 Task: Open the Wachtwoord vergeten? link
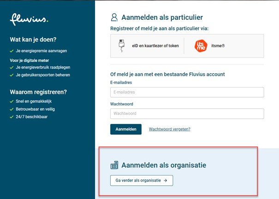click(x=169, y=129)
